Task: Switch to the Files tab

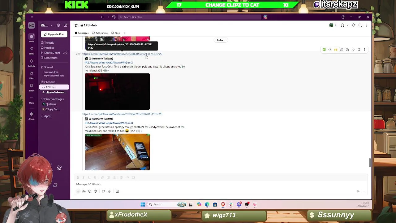Action: 115,33
